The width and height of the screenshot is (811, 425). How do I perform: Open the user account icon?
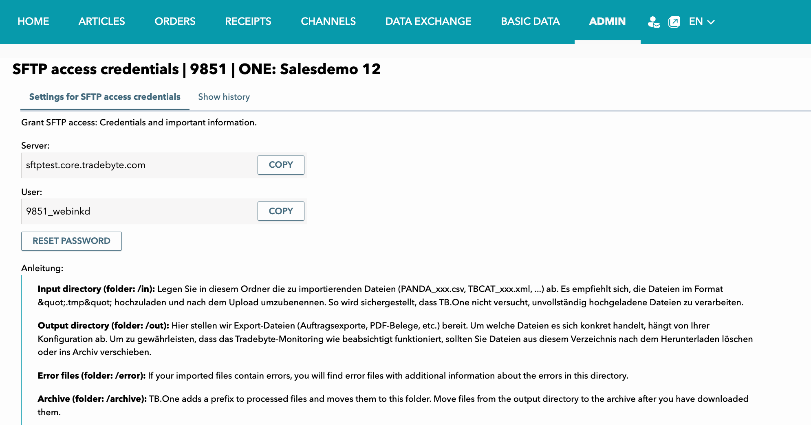654,22
